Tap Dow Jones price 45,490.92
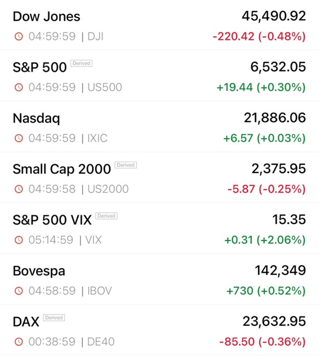 pyautogui.click(x=274, y=16)
